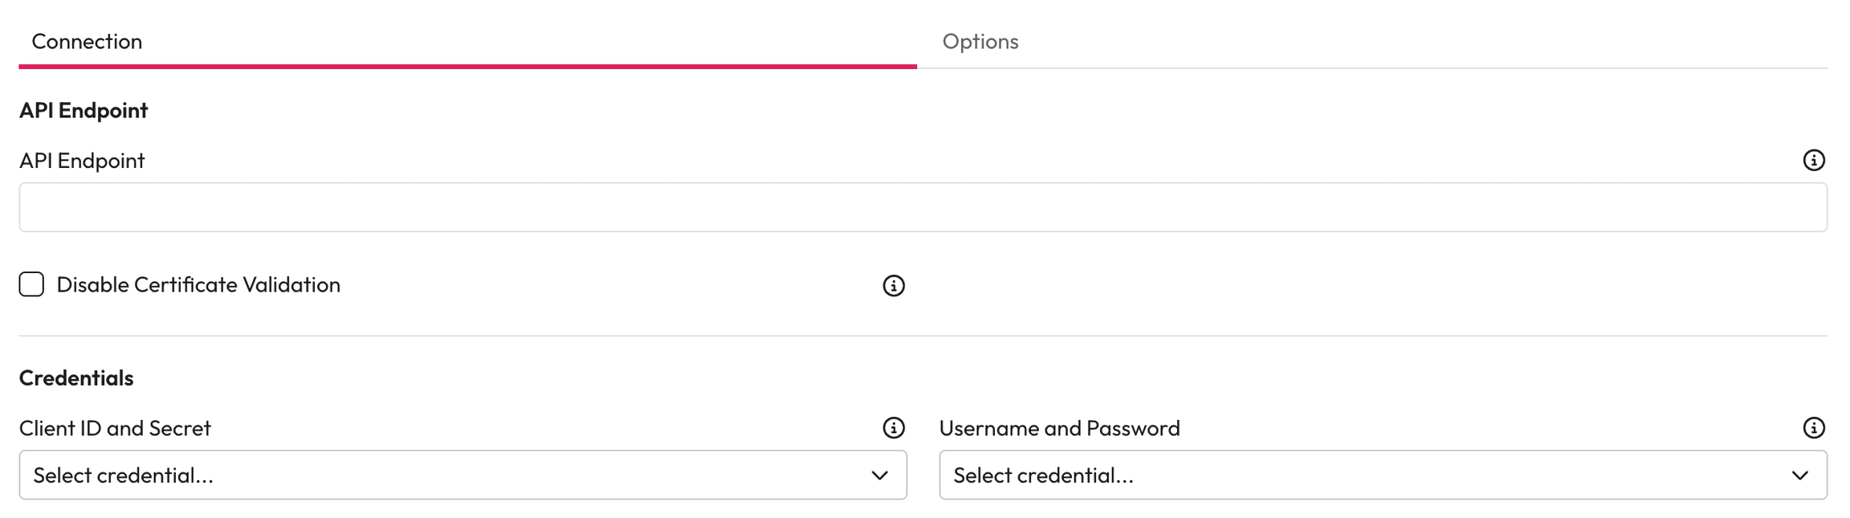Show info for the API Endpoint field
This screenshot has width=1850, height=518.
[x=1813, y=161]
